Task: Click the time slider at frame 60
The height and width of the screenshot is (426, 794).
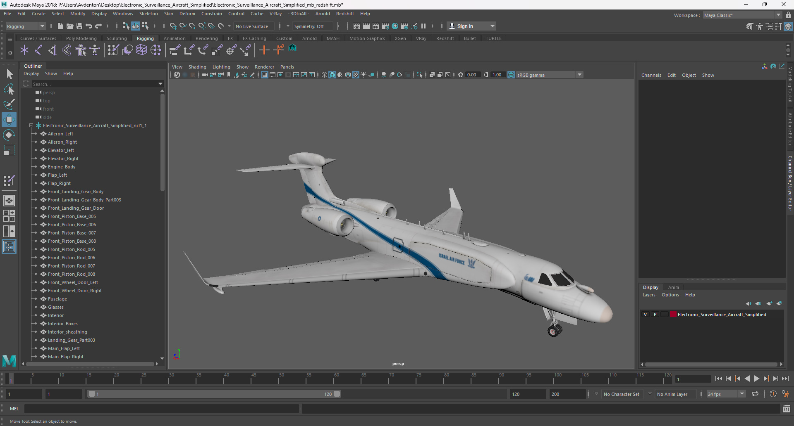Action: click(x=336, y=379)
